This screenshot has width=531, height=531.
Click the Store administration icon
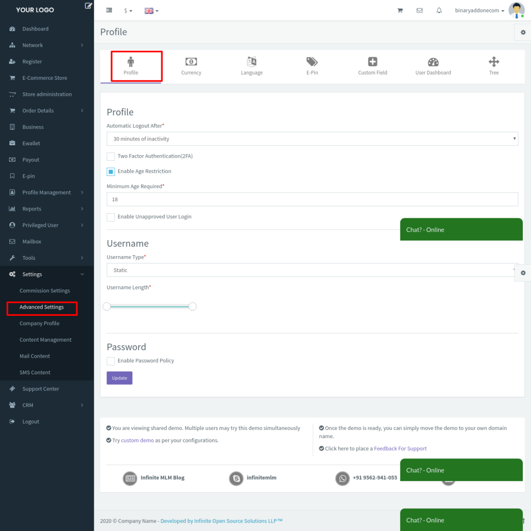pos(12,94)
